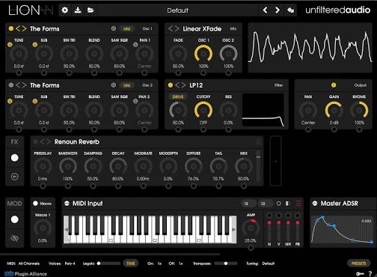377x277 pixels.
Task: Open the preset folder browser icon
Action: click(x=91, y=10)
